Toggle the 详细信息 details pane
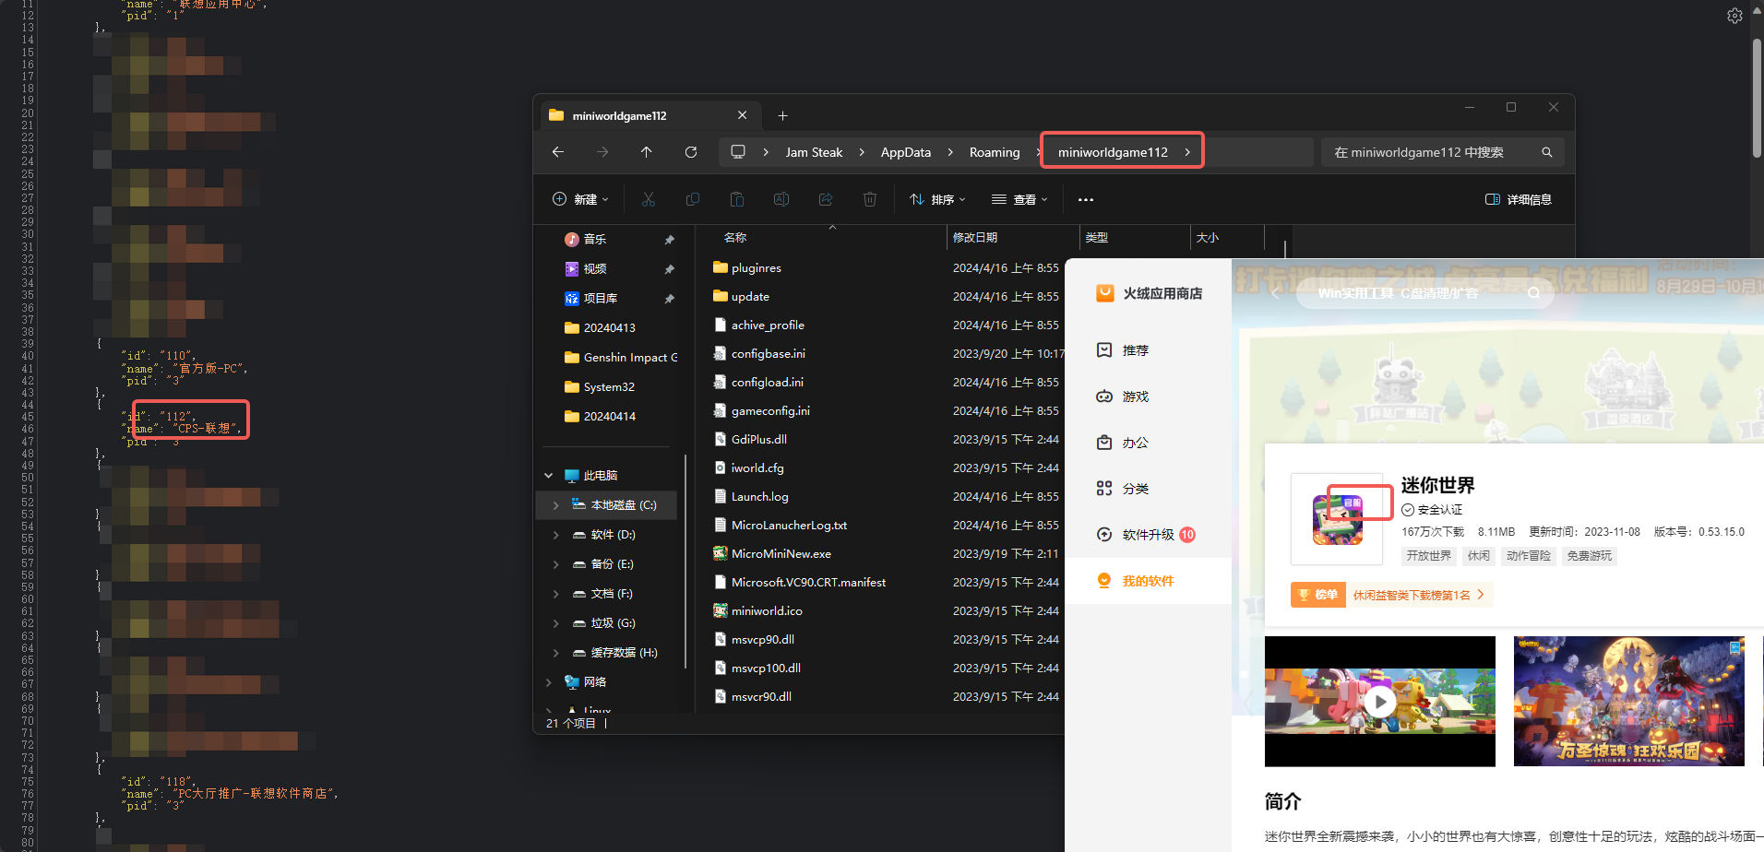This screenshot has width=1764, height=852. pyautogui.click(x=1519, y=199)
